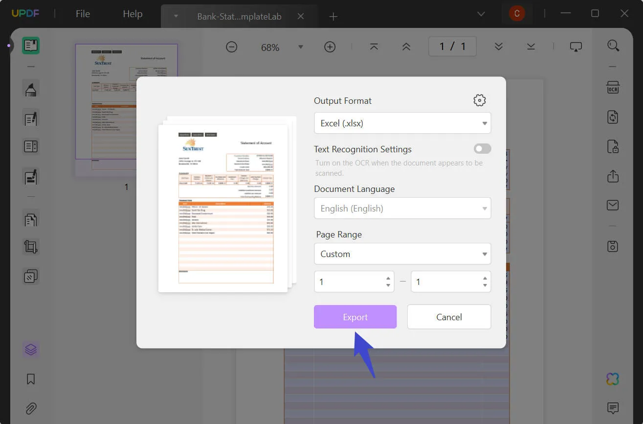Viewport: 643px width, 424px height.
Task: Zoom in with the plus icon
Action: tap(330, 47)
